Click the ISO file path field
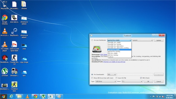 pos(135,75)
